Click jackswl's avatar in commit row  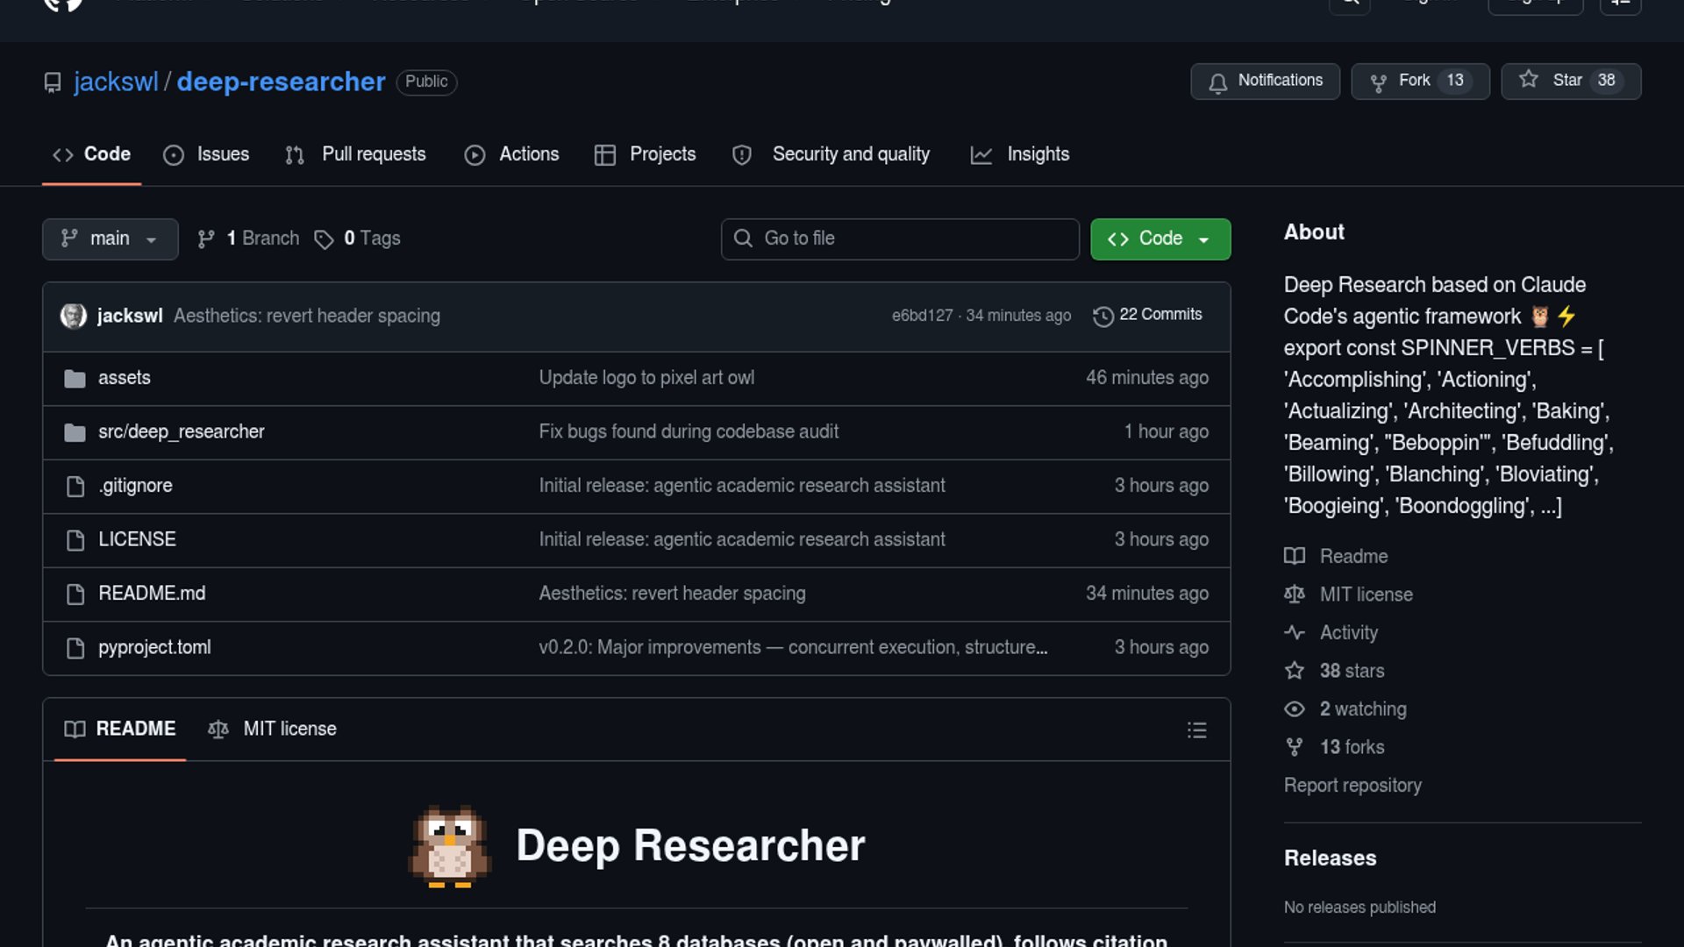73,316
